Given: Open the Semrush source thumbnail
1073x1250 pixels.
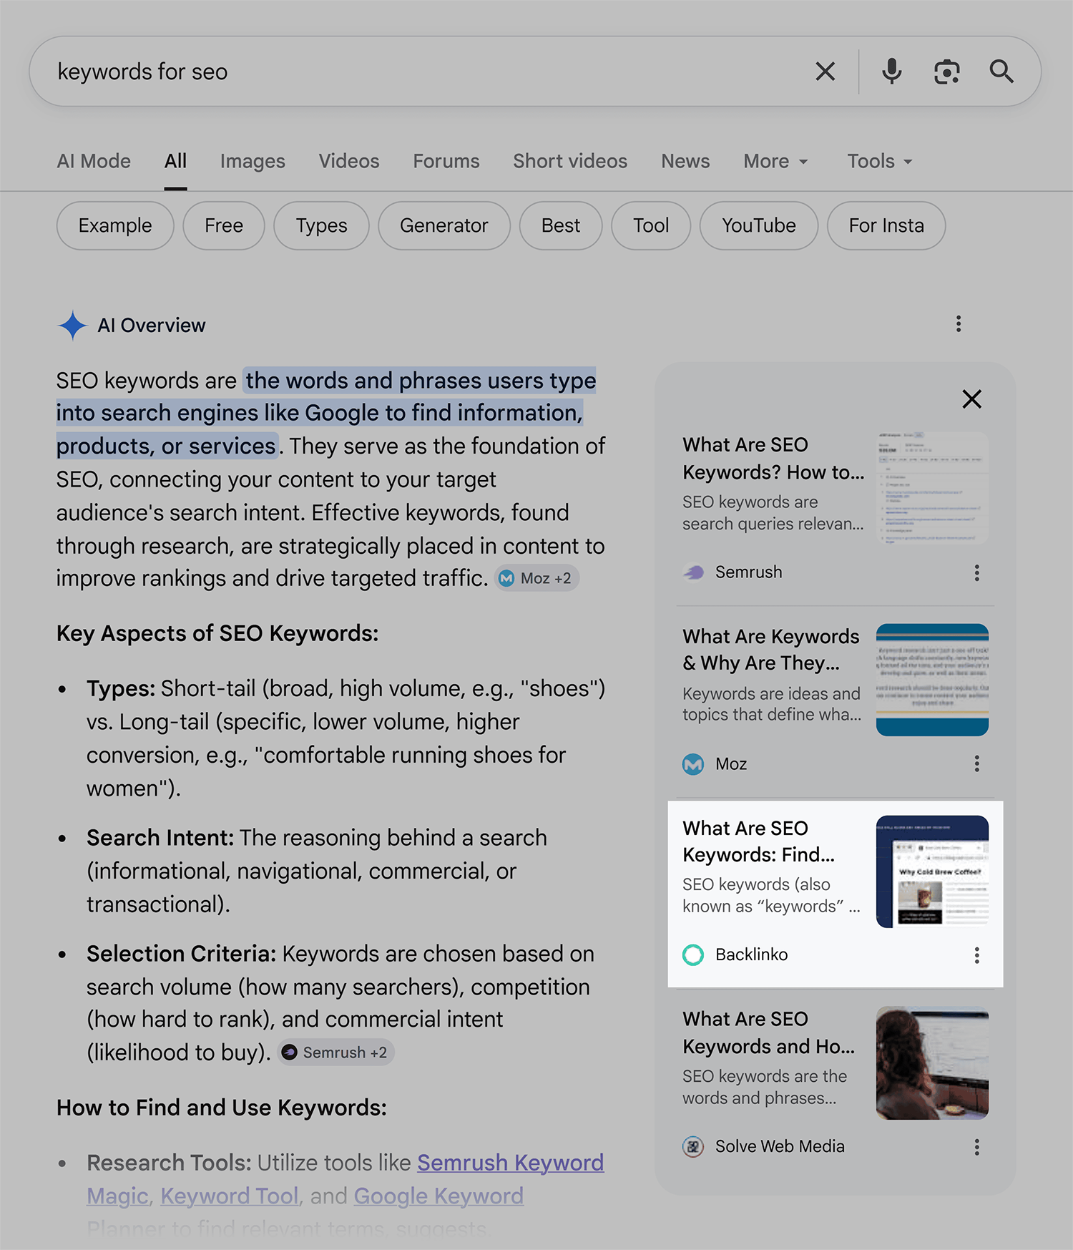Looking at the screenshot, I should tap(932, 488).
